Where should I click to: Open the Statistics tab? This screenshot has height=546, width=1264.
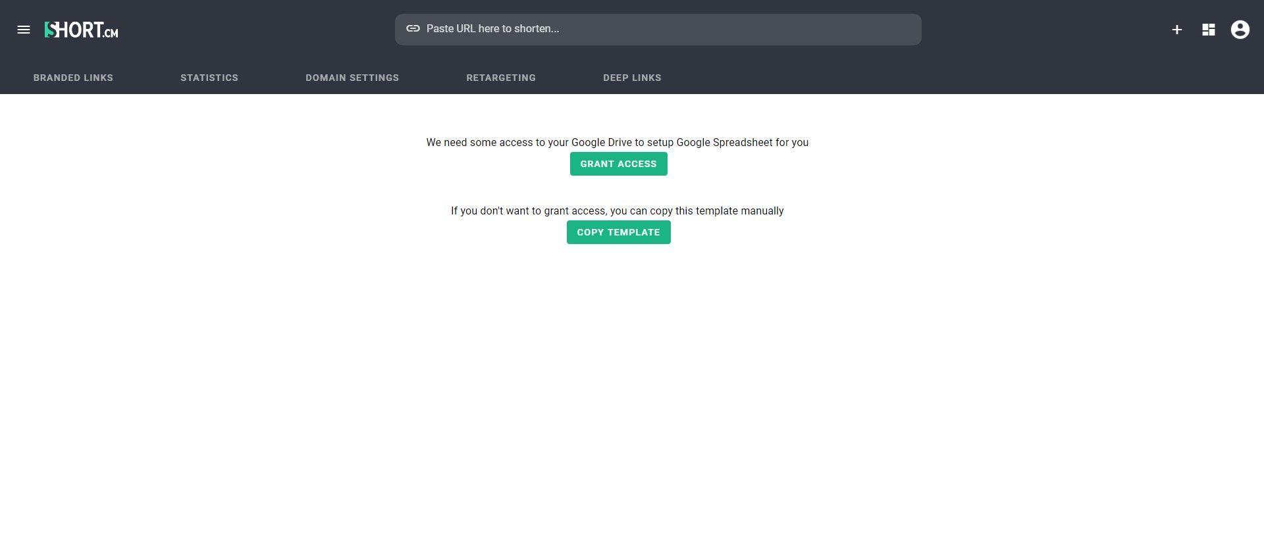pos(209,78)
